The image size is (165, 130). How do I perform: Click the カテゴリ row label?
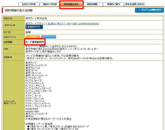click(x=7, y=32)
